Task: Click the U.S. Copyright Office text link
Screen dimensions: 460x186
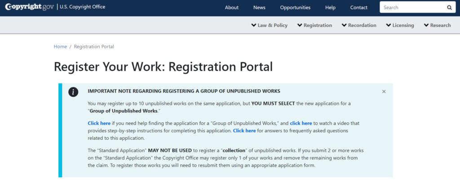Action: pos(83,7)
